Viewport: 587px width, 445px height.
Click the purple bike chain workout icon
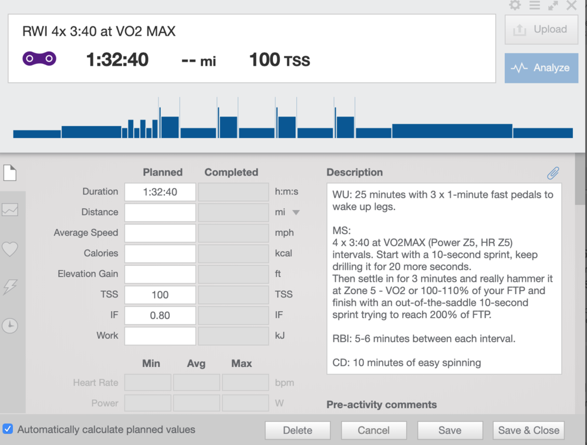pyautogui.click(x=39, y=59)
